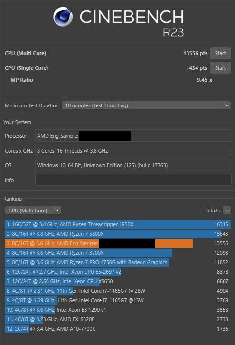Choose the Ryzen 7 3700X ranking entry
This screenshot has width=235, height=345.
(118, 253)
